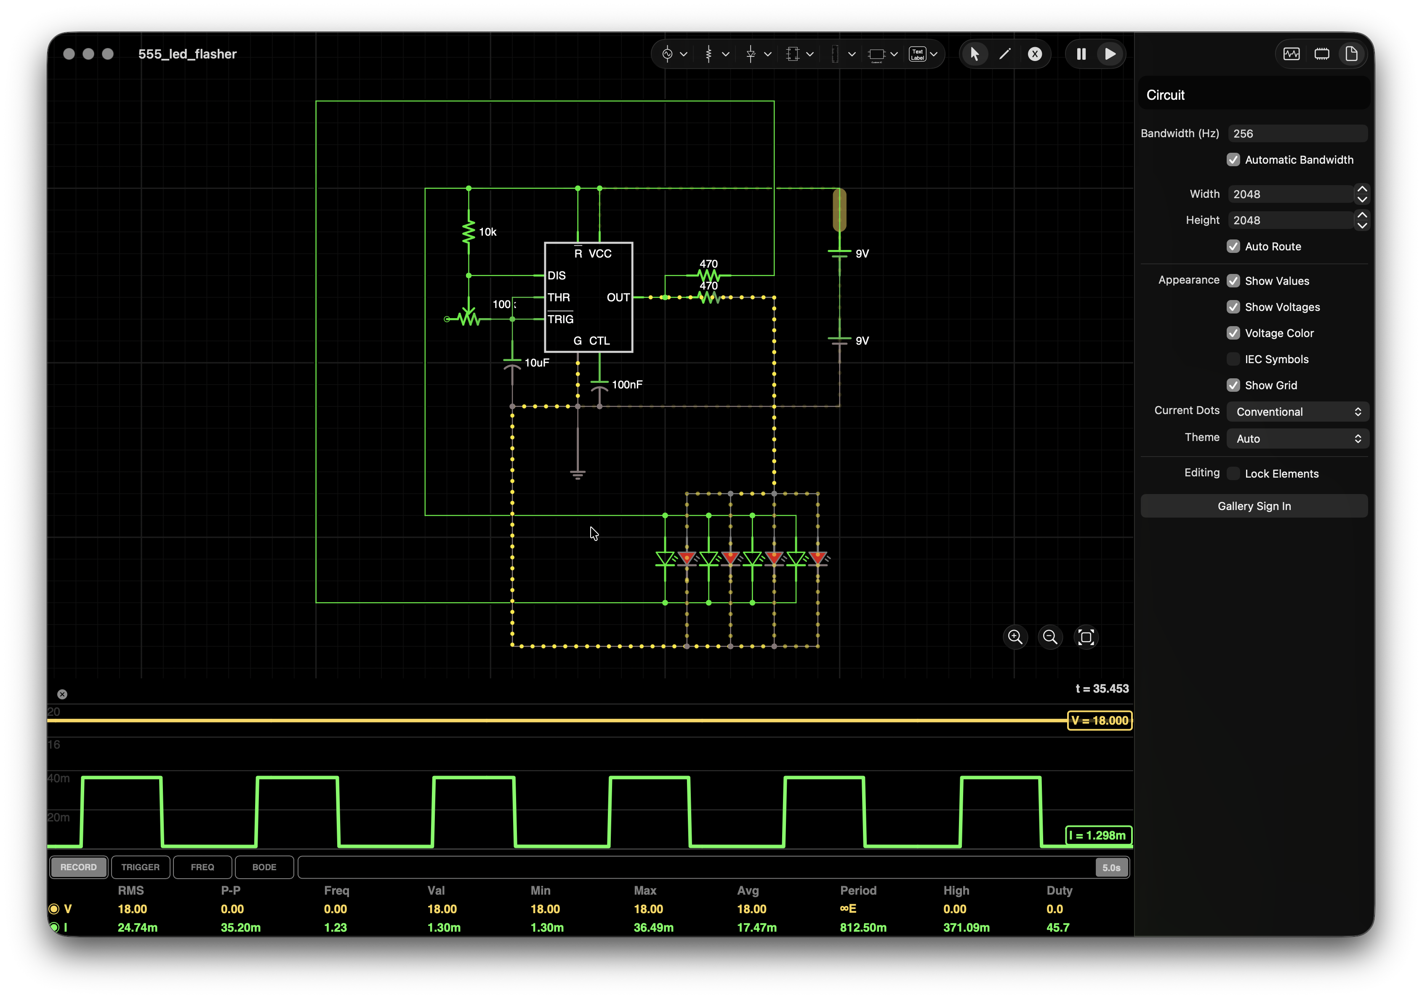Disable Show Voltages checkbox
Screen dimensions: 1422x999
[1234, 307]
